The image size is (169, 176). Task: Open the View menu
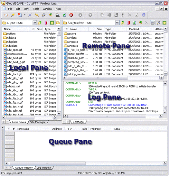[x=26, y=9]
